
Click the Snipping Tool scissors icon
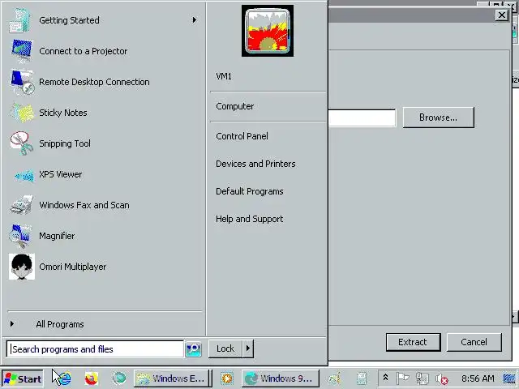(x=22, y=143)
